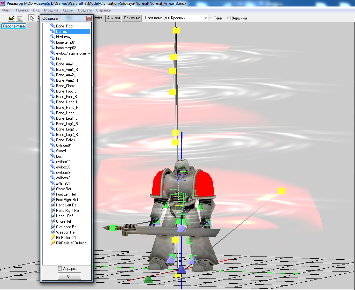The height and width of the screenshot is (290, 355).
Task: Select the arrow pointer tool
Action: pos(32,18)
